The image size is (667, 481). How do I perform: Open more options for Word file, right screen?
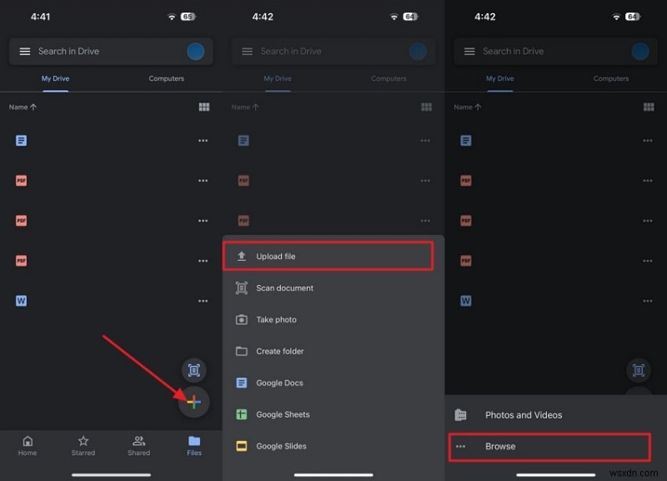[x=648, y=301]
